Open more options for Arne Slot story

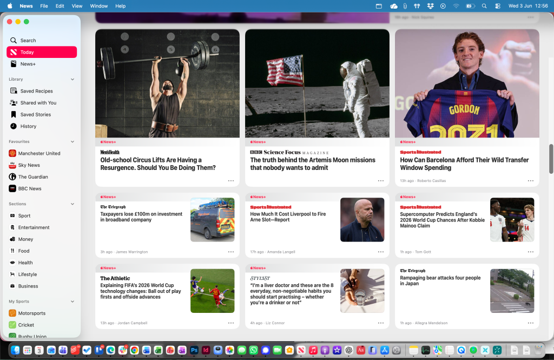380,252
